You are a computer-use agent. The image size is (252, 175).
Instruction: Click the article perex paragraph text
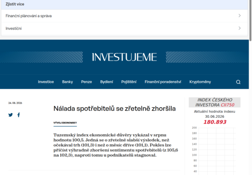(116, 145)
